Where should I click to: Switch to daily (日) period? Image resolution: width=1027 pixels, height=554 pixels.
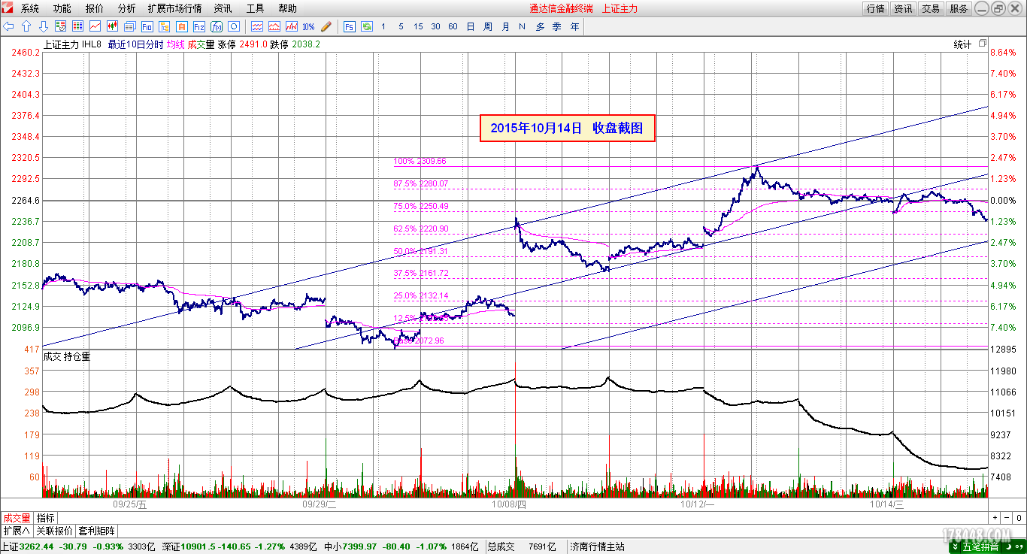pos(471,26)
